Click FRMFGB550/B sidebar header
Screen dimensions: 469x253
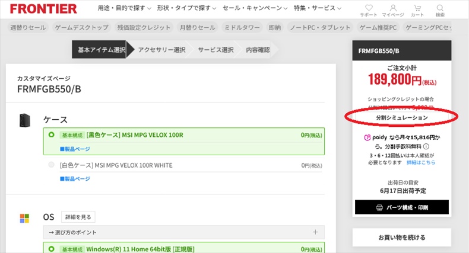point(402,51)
